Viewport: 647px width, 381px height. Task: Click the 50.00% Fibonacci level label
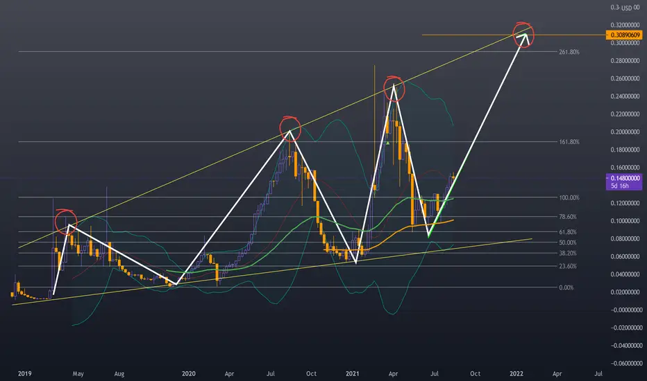(568, 242)
